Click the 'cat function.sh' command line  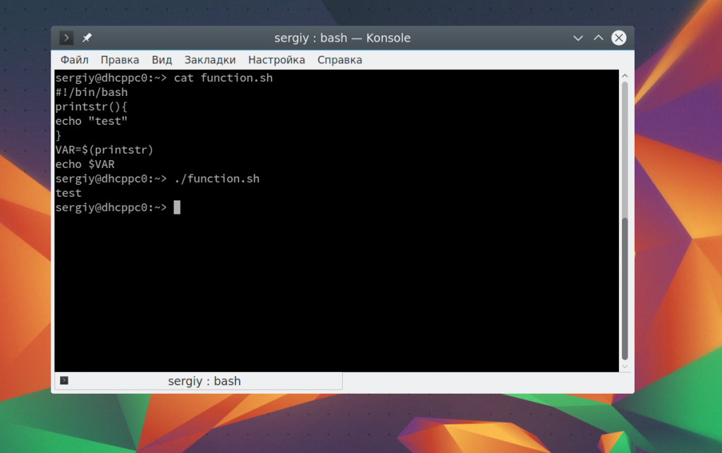coord(223,78)
